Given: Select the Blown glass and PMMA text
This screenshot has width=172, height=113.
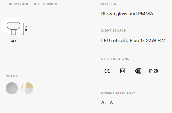Looking at the screenshot, I should click(x=127, y=14).
